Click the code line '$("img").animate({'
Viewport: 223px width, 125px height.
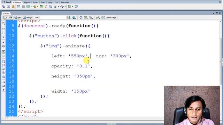pos(65,46)
